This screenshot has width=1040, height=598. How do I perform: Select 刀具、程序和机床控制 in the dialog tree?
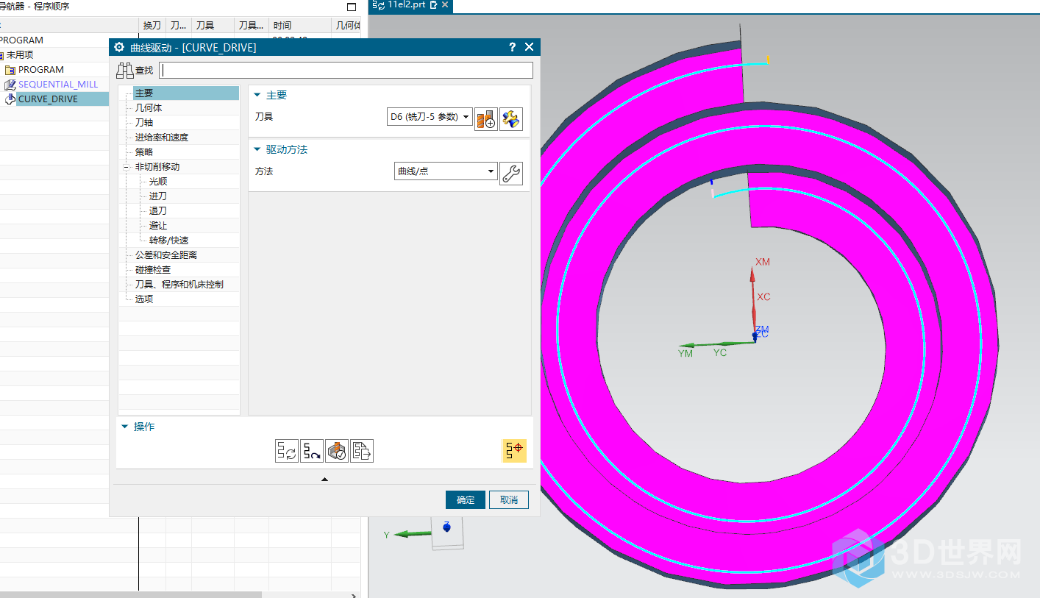pos(179,285)
